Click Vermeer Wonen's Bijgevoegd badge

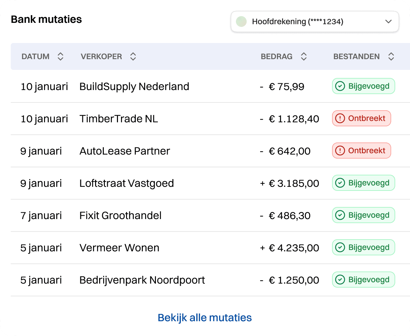pyautogui.click(x=363, y=247)
